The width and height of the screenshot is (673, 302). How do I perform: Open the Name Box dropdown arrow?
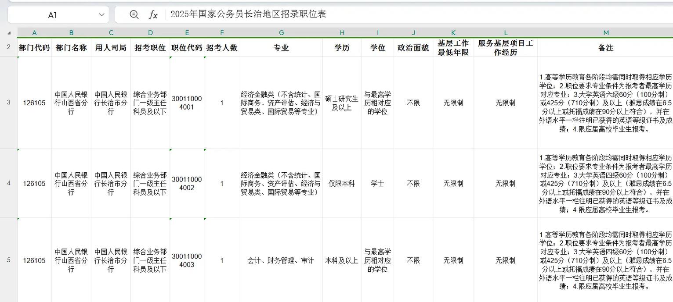coord(101,14)
